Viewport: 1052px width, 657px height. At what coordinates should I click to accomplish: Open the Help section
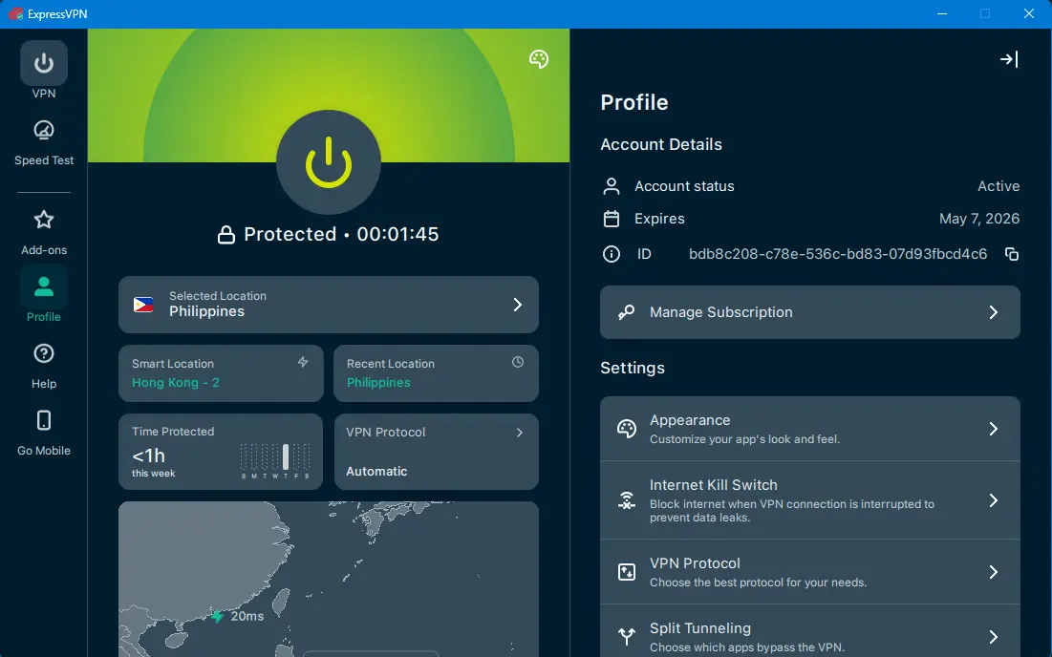point(44,366)
